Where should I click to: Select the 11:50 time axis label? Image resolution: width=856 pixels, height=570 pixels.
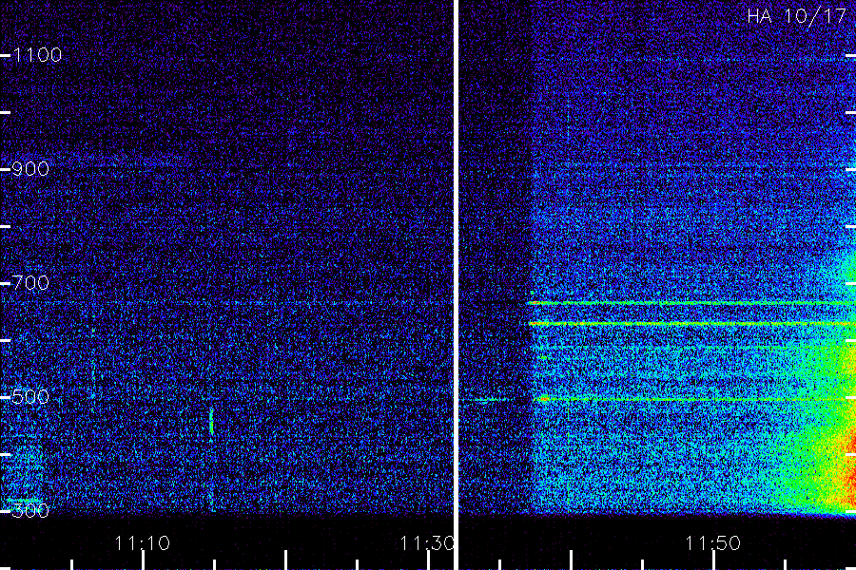point(713,543)
